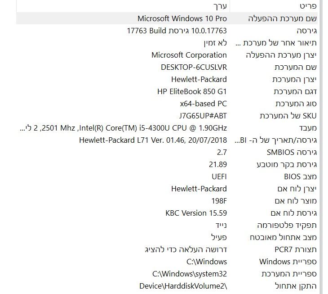The width and height of the screenshot is (328, 294).
Task: Click the פריט (Item) column header
Action: (308, 6)
